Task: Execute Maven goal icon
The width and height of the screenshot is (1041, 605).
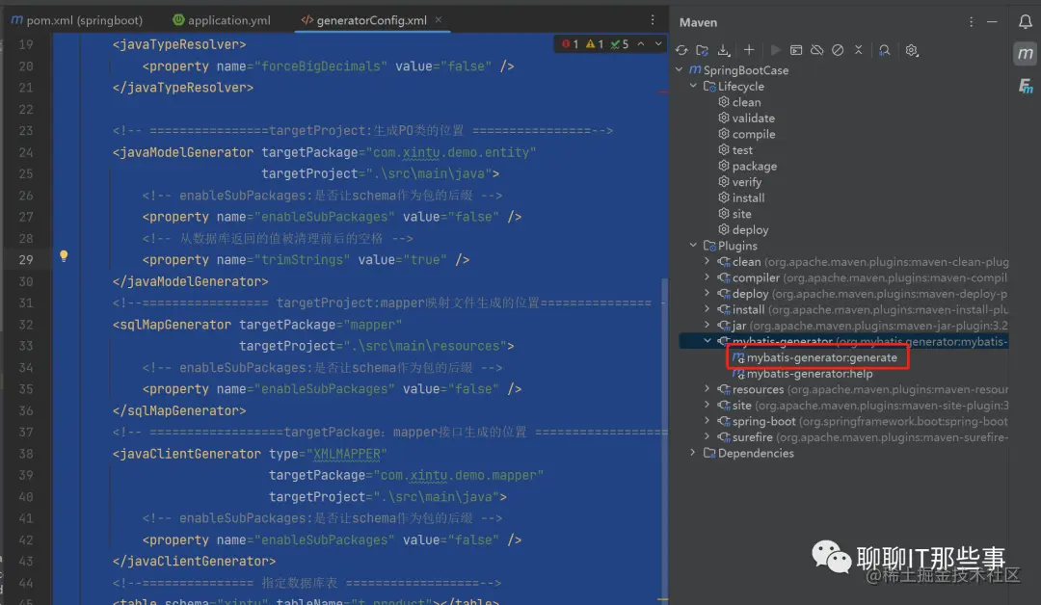Action: pyautogui.click(x=796, y=50)
